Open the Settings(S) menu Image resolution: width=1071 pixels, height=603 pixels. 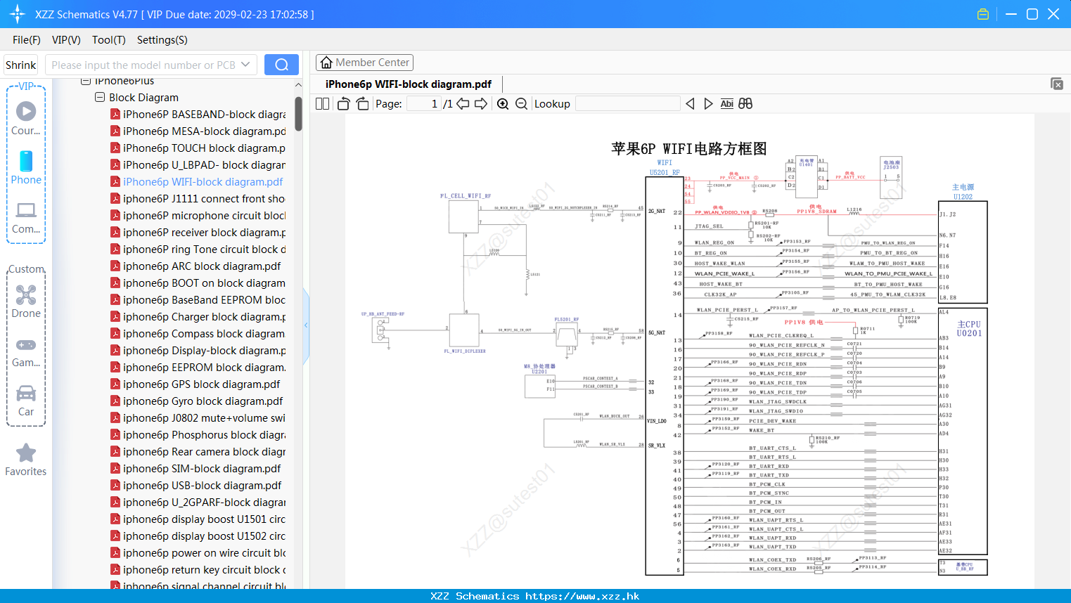tap(162, 40)
